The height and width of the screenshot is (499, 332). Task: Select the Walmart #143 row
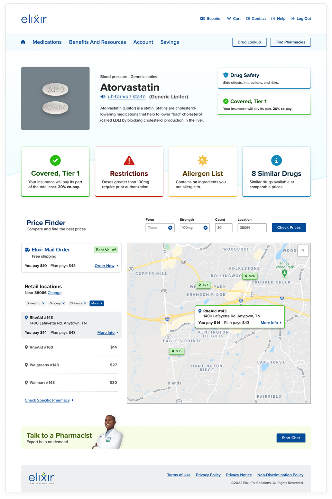point(71,383)
